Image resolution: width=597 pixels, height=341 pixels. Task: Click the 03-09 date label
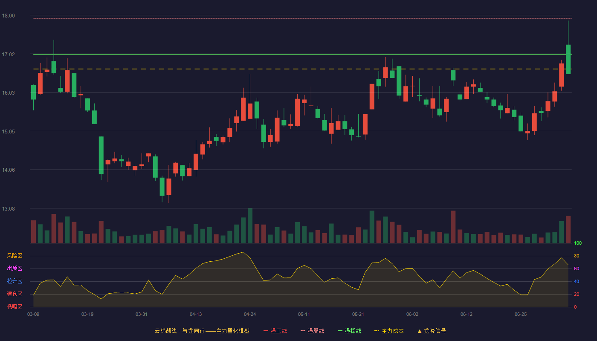(x=33, y=314)
